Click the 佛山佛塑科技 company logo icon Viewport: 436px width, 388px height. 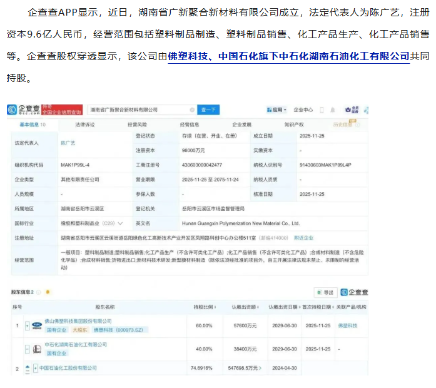coord(36,325)
